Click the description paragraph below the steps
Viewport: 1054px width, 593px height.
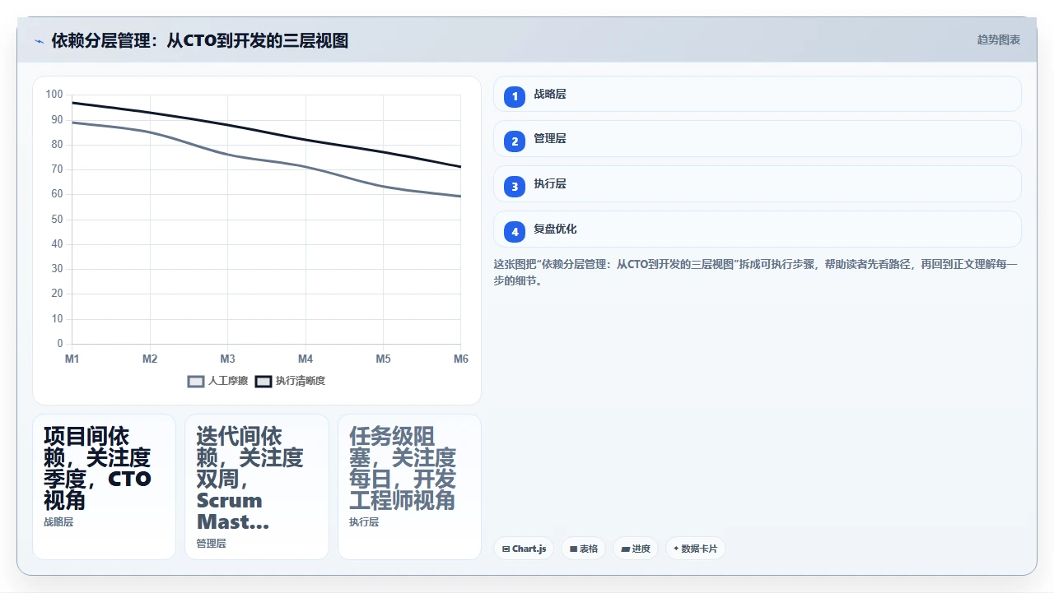pos(756,272)
